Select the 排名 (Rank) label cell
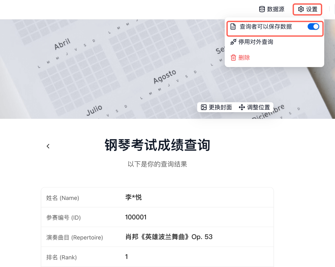335x267 pixels. pos(61,257)
